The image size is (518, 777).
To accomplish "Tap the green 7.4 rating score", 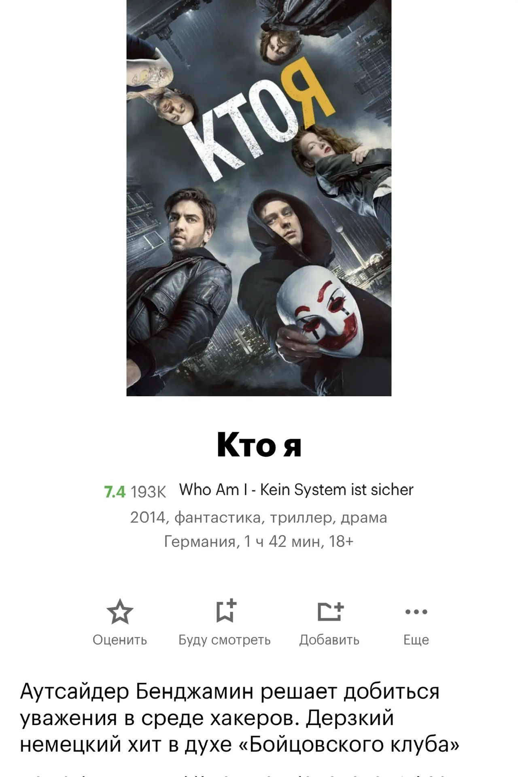I will pyautogui.click(x=115, y=492).
